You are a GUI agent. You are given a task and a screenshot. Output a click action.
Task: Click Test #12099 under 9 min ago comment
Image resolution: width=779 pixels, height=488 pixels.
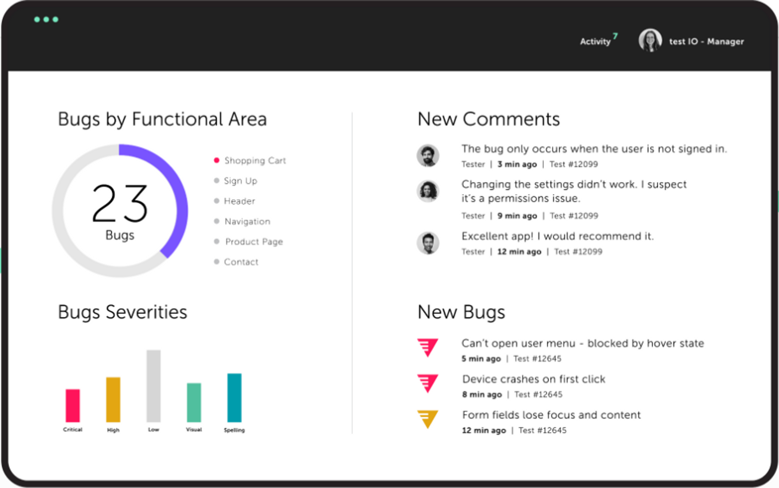pos(574,216)
